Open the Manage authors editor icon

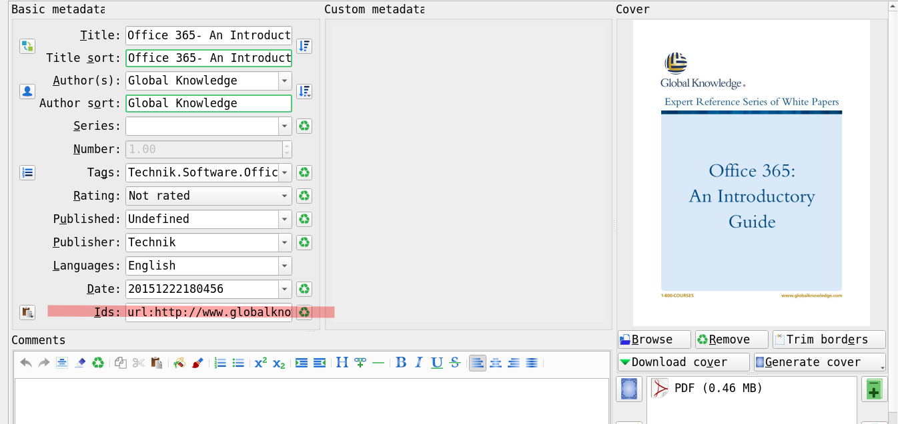(x=27, y=91)
